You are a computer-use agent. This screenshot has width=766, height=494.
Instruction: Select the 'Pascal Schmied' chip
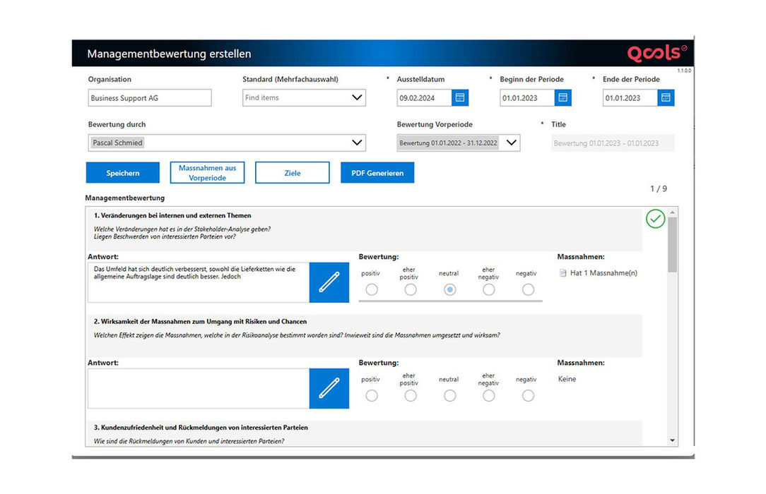click(x=117, y=143)
